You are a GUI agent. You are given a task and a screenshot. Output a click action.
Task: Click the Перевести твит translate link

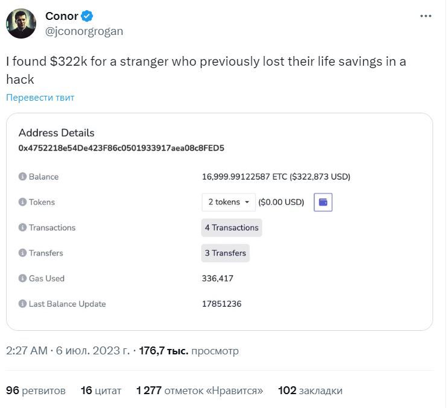coord(40,98)
